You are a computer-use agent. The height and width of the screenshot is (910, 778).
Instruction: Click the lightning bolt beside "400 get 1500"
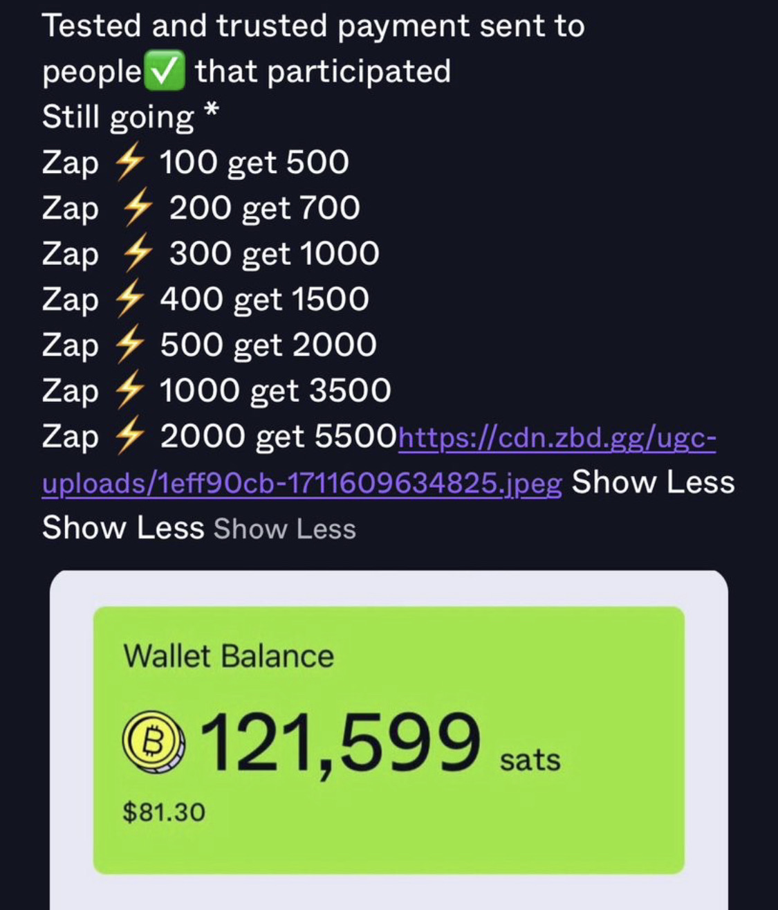point(129,300)
